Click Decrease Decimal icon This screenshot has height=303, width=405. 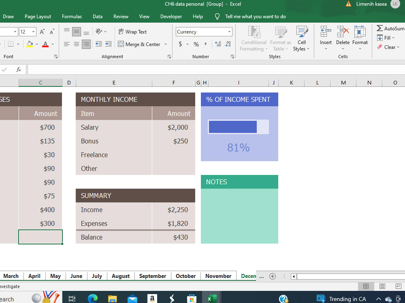pos(228,44)
